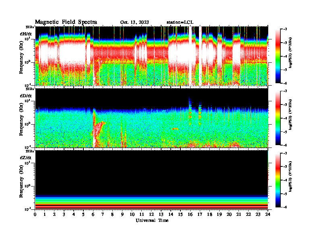This screenshot has height=246, width=319.
Task: Click hour 20 on the time axis
Action: tap(229, 214)
